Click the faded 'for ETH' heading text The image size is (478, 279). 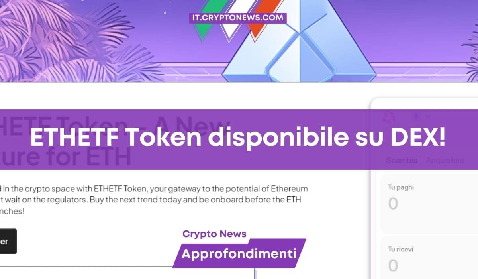click(x=80, y=159)
